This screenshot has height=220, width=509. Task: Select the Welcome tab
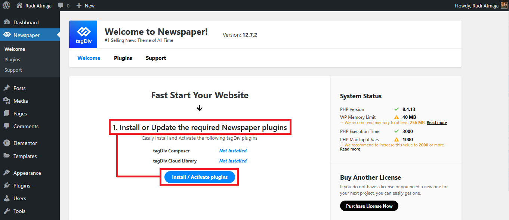(89, 58)
